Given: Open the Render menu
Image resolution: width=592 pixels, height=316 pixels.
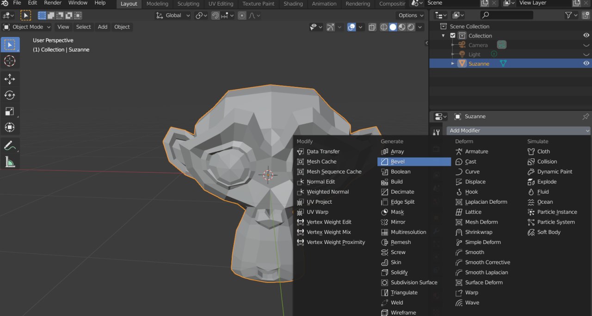Looking at the screenshot, I should pyautogui.click(x=53, y=3).
